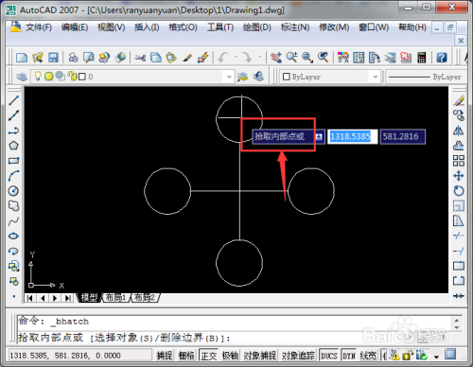The width and height of the screenshot is (473, 367).
Task: Select the Ellipse Arc tool
Action: pyautogui.click(x=13, y=252)
